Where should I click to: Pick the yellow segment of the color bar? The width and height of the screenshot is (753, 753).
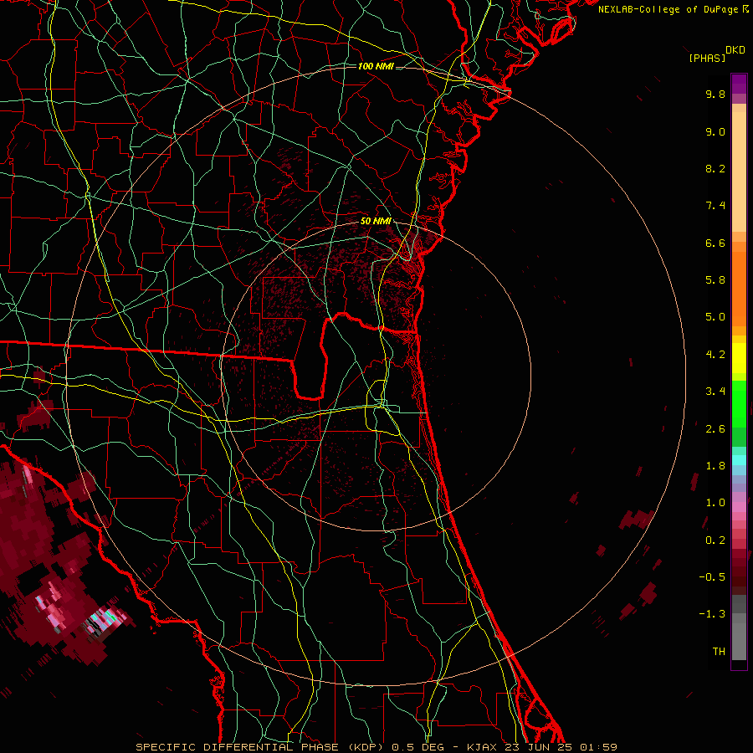[x=739, y=357]
